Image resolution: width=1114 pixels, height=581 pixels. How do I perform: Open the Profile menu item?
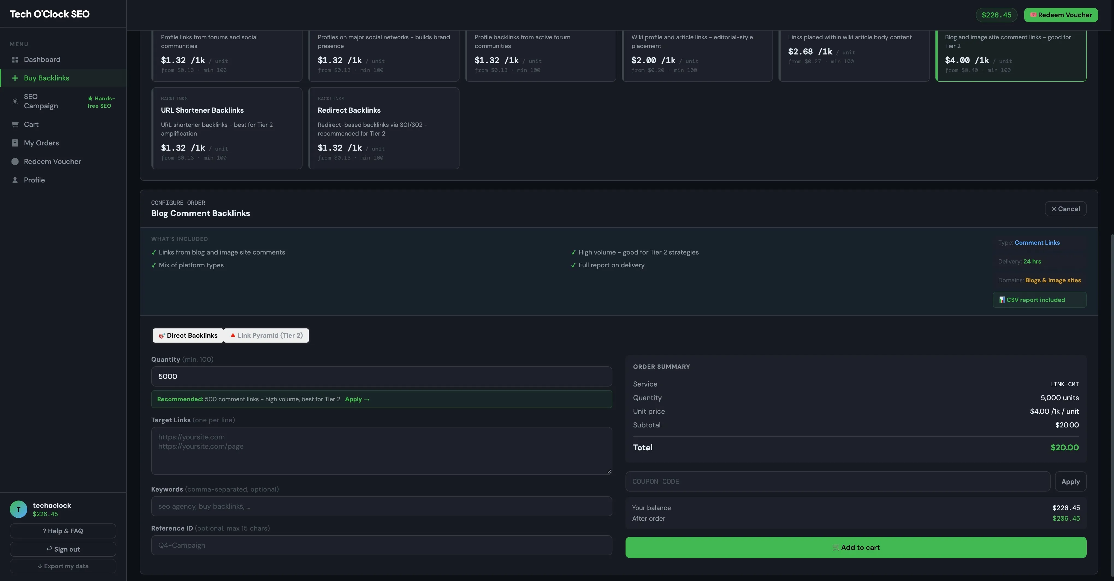pyautogui.click(x=63, y=180)
